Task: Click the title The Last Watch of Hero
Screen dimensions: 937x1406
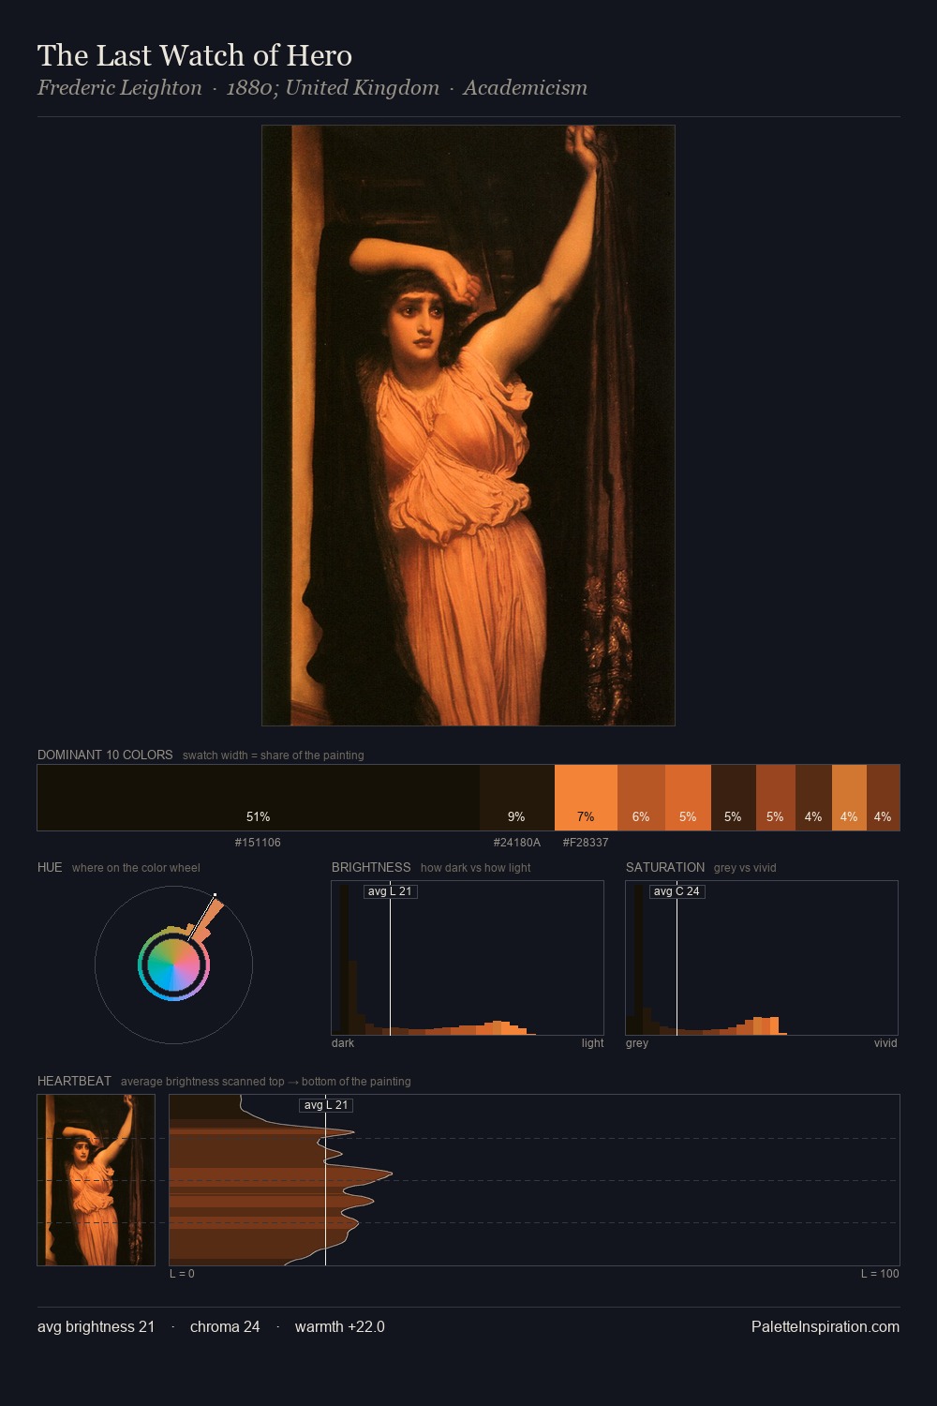Action: [x=195, y=55]
